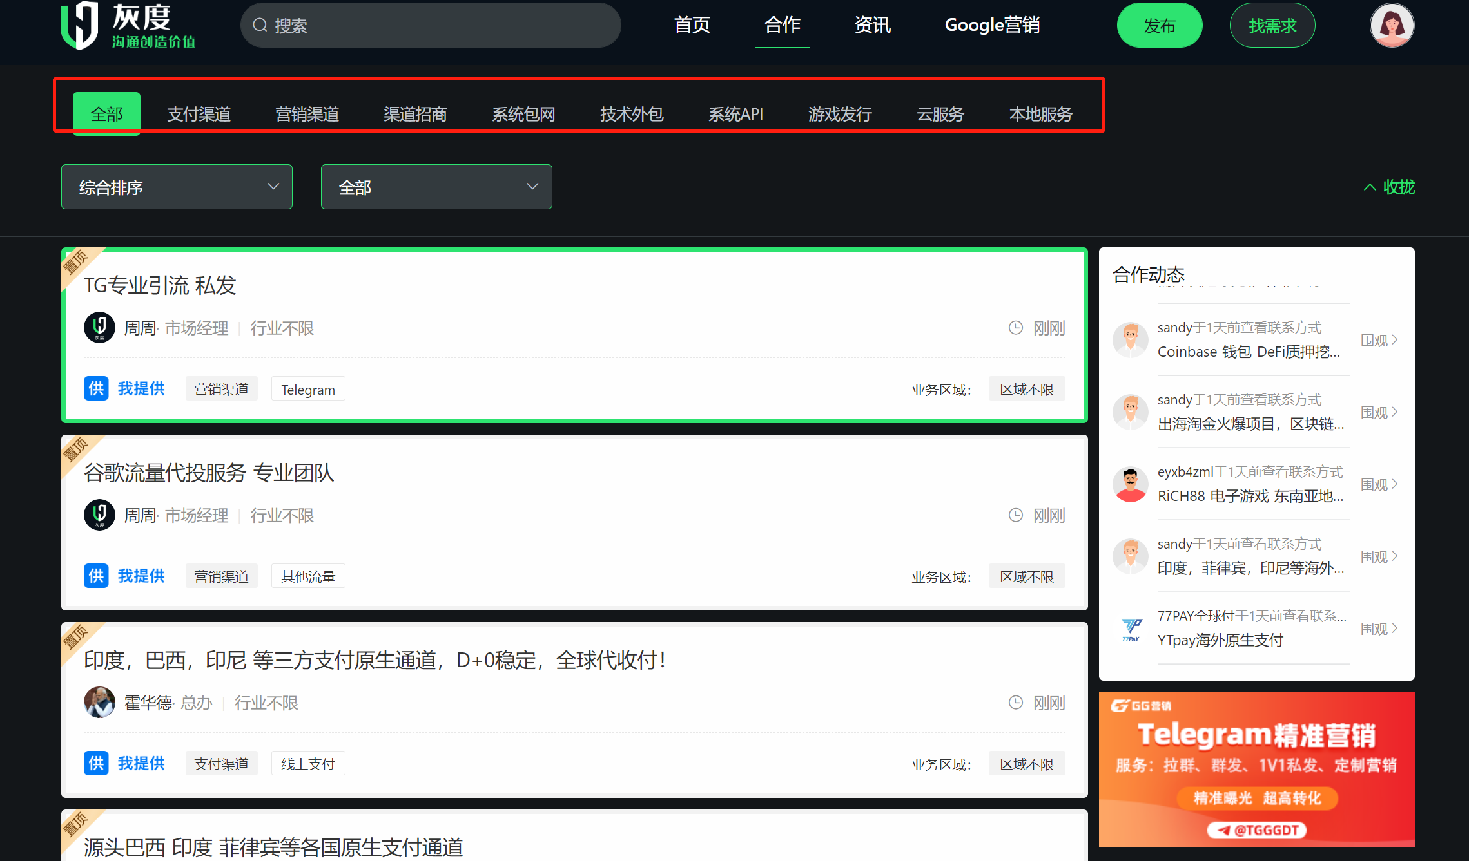Select the 全部 category tab
The height and width of the screenshot is (861, 1469).
(106, 114)
